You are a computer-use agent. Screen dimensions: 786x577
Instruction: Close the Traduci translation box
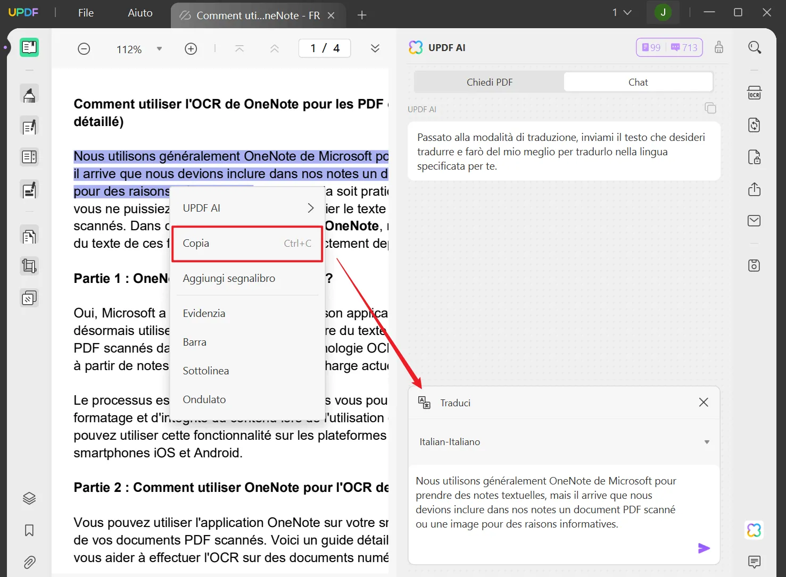coord(704,403)
